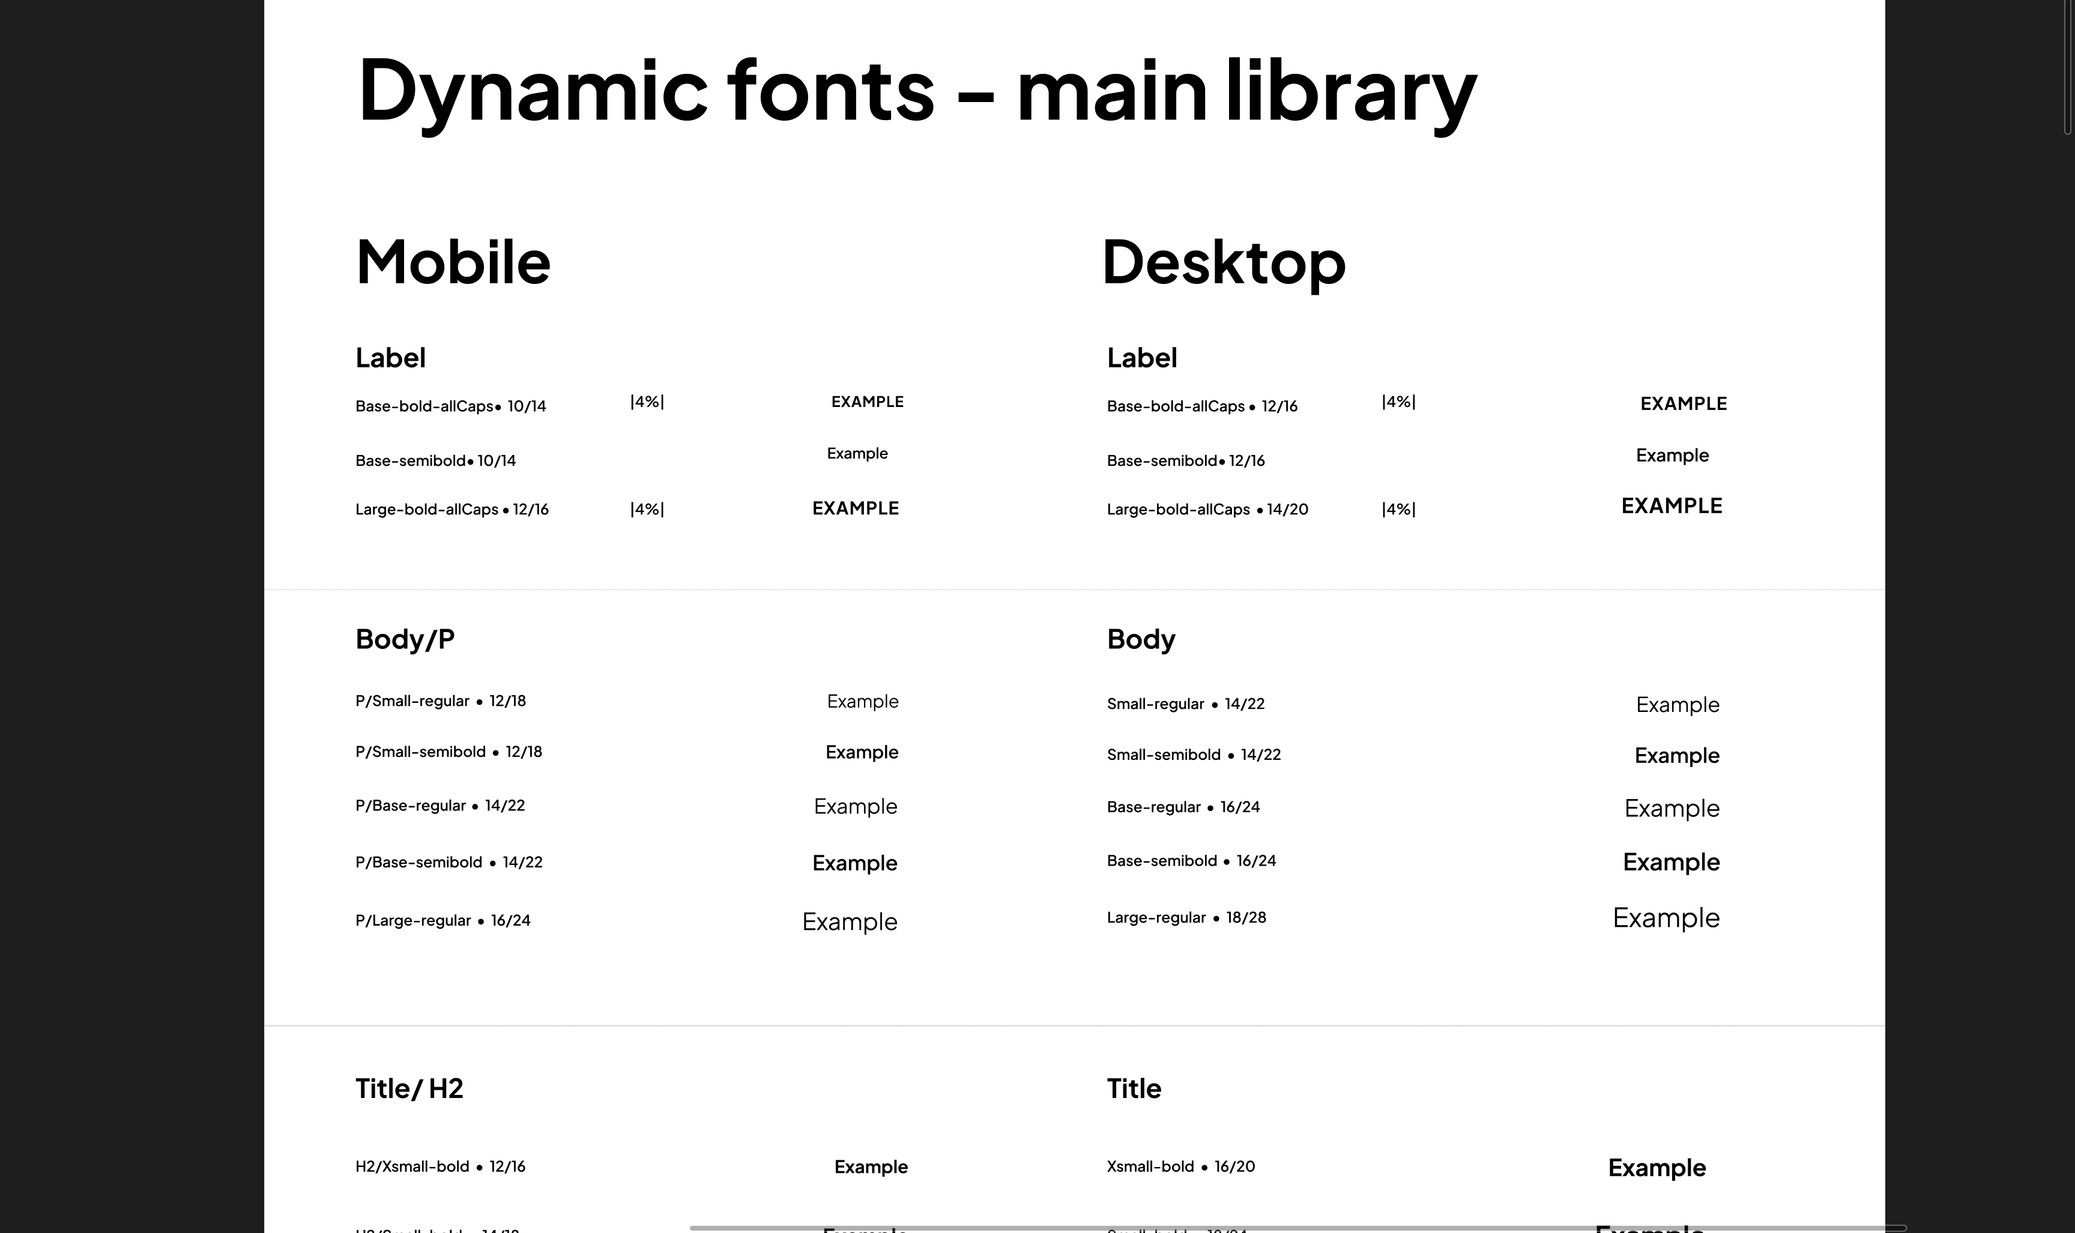Click the 'Body/P' section heading
This screenshot has width=2075, height=1233.
point(405,639)
